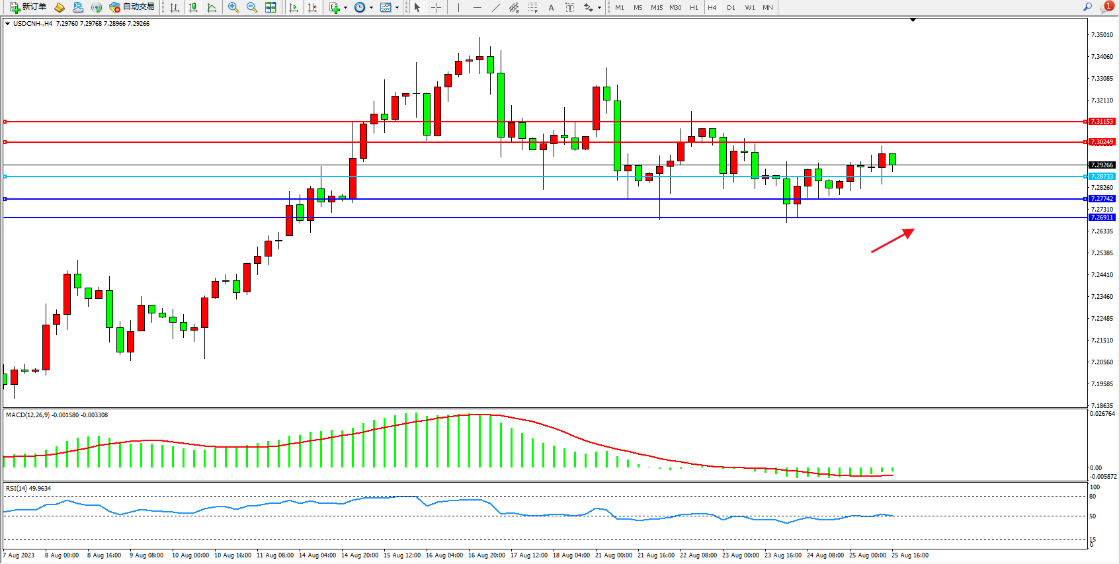1119x564 pixels.
Task: Switch chart to line chart display
Action: tap(212, 7)
